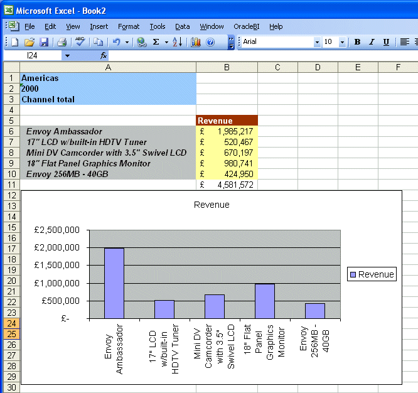Expand the Toolbar Options chevron
This screenshot has height=393, width=418.
pos(231,43)
